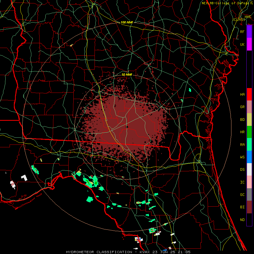
Task: Click the ND legend label
Action: pyautogui.click(x=242, y=220)
